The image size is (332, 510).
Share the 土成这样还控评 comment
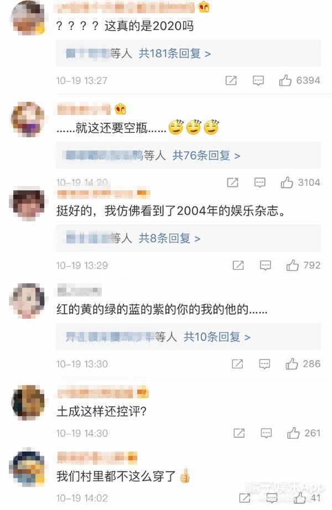click(239, 433)
